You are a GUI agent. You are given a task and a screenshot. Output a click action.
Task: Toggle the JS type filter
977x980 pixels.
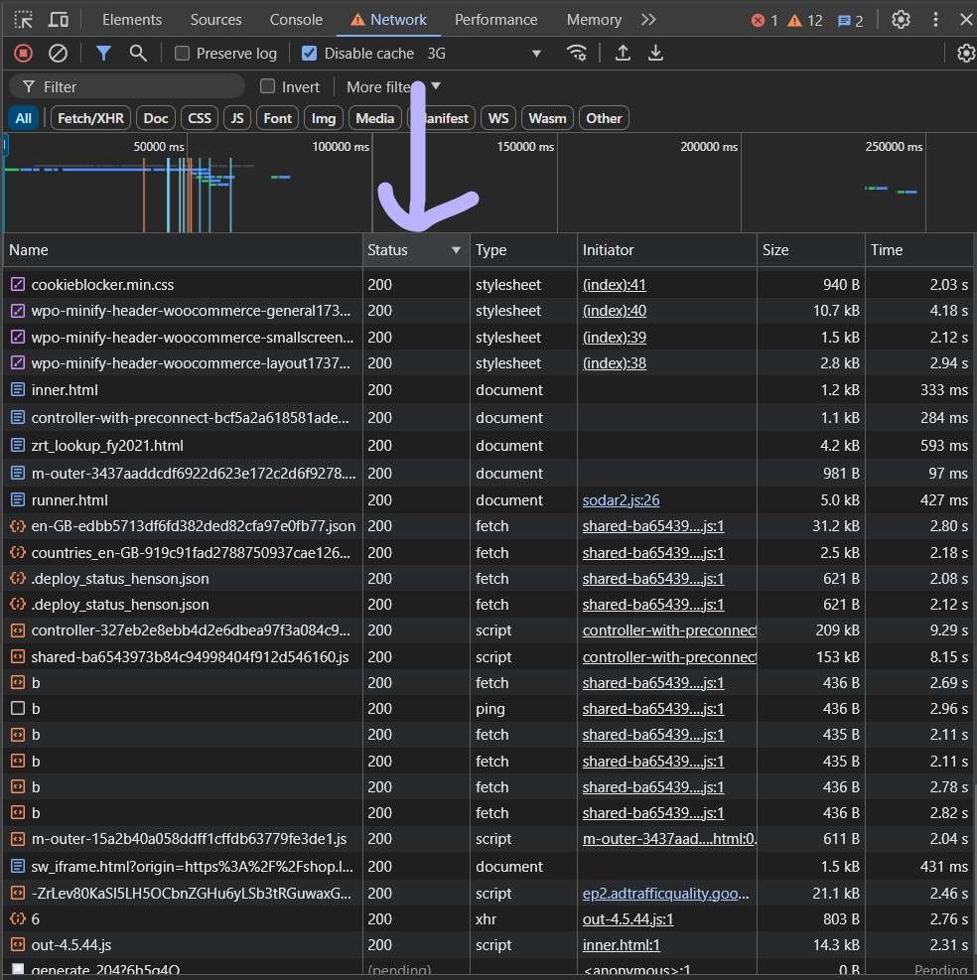pyautogui.click(x=237, y=118)
